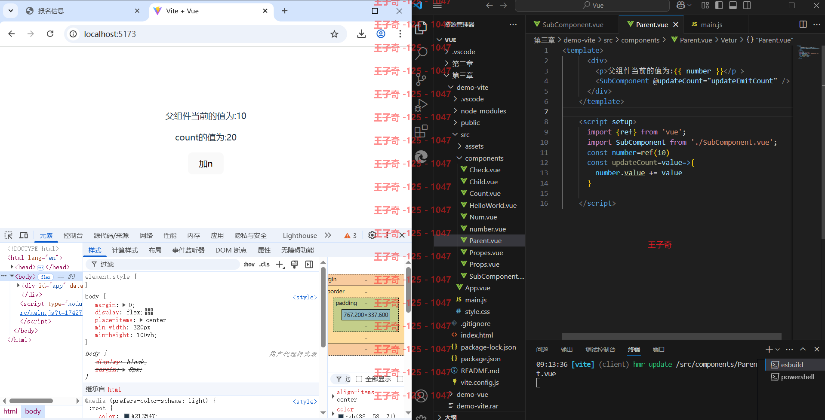Click the rgb(33, 53, 71) computed color swatch

pyautogui.click(x=341, y=416)
